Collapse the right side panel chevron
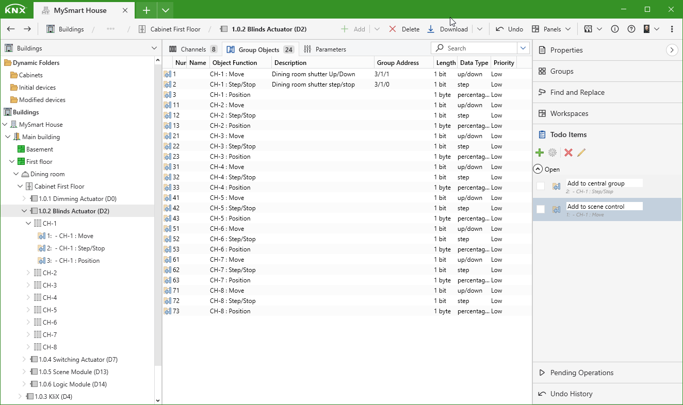 click(x=672, y=50)
